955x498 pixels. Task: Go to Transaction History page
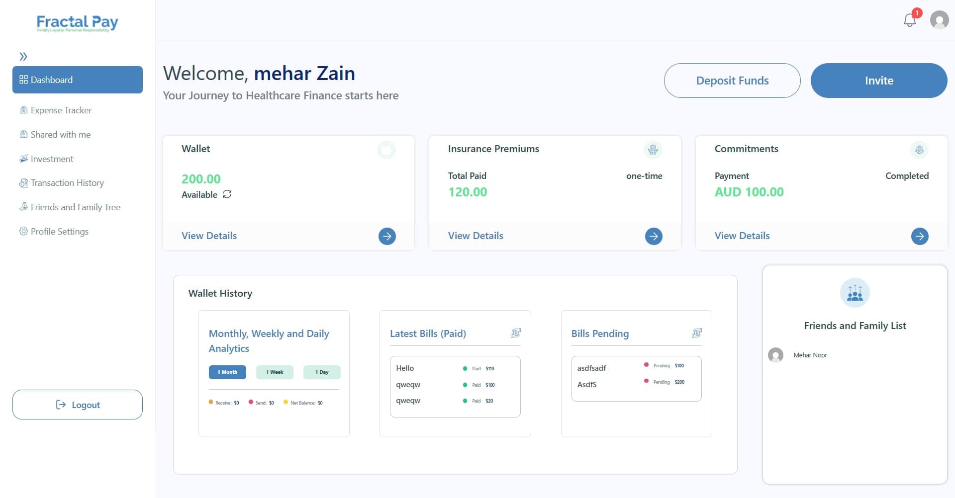click(67, 183)
